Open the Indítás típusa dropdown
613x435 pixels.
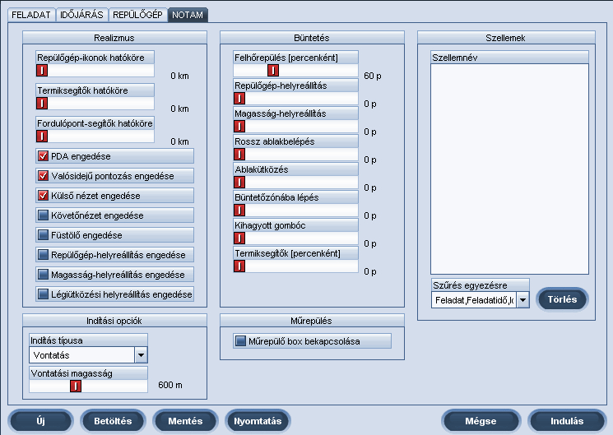(141, 355)
